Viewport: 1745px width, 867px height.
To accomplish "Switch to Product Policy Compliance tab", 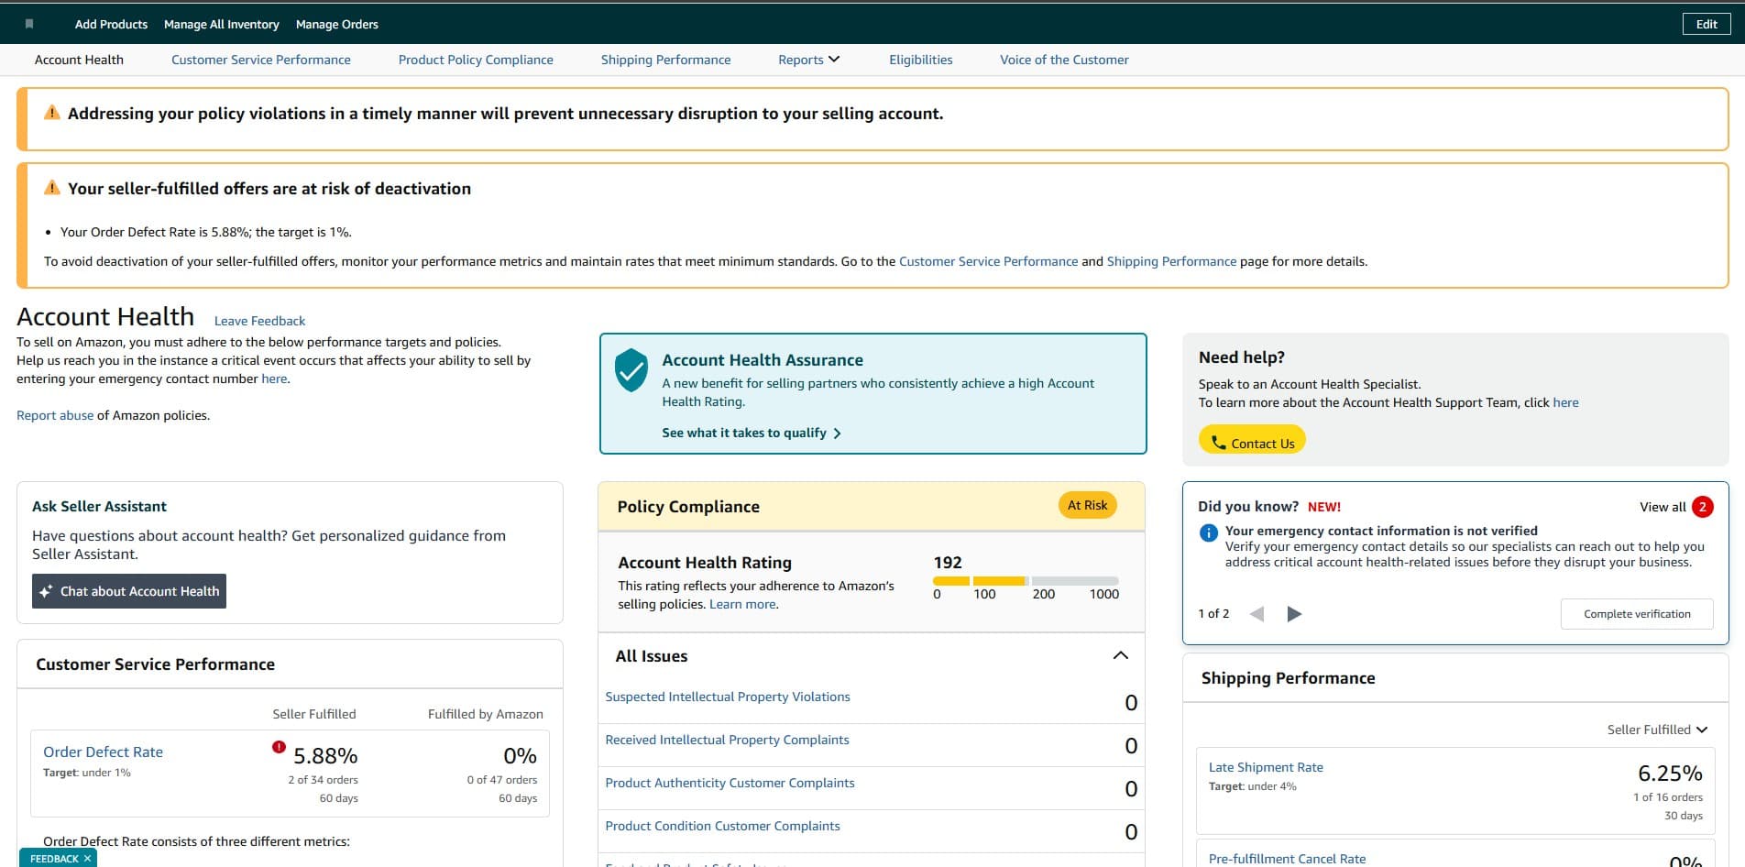I will [476, 60].
